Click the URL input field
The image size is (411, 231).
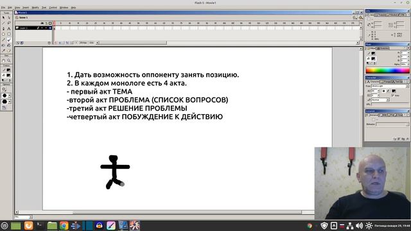coord(390,104)
